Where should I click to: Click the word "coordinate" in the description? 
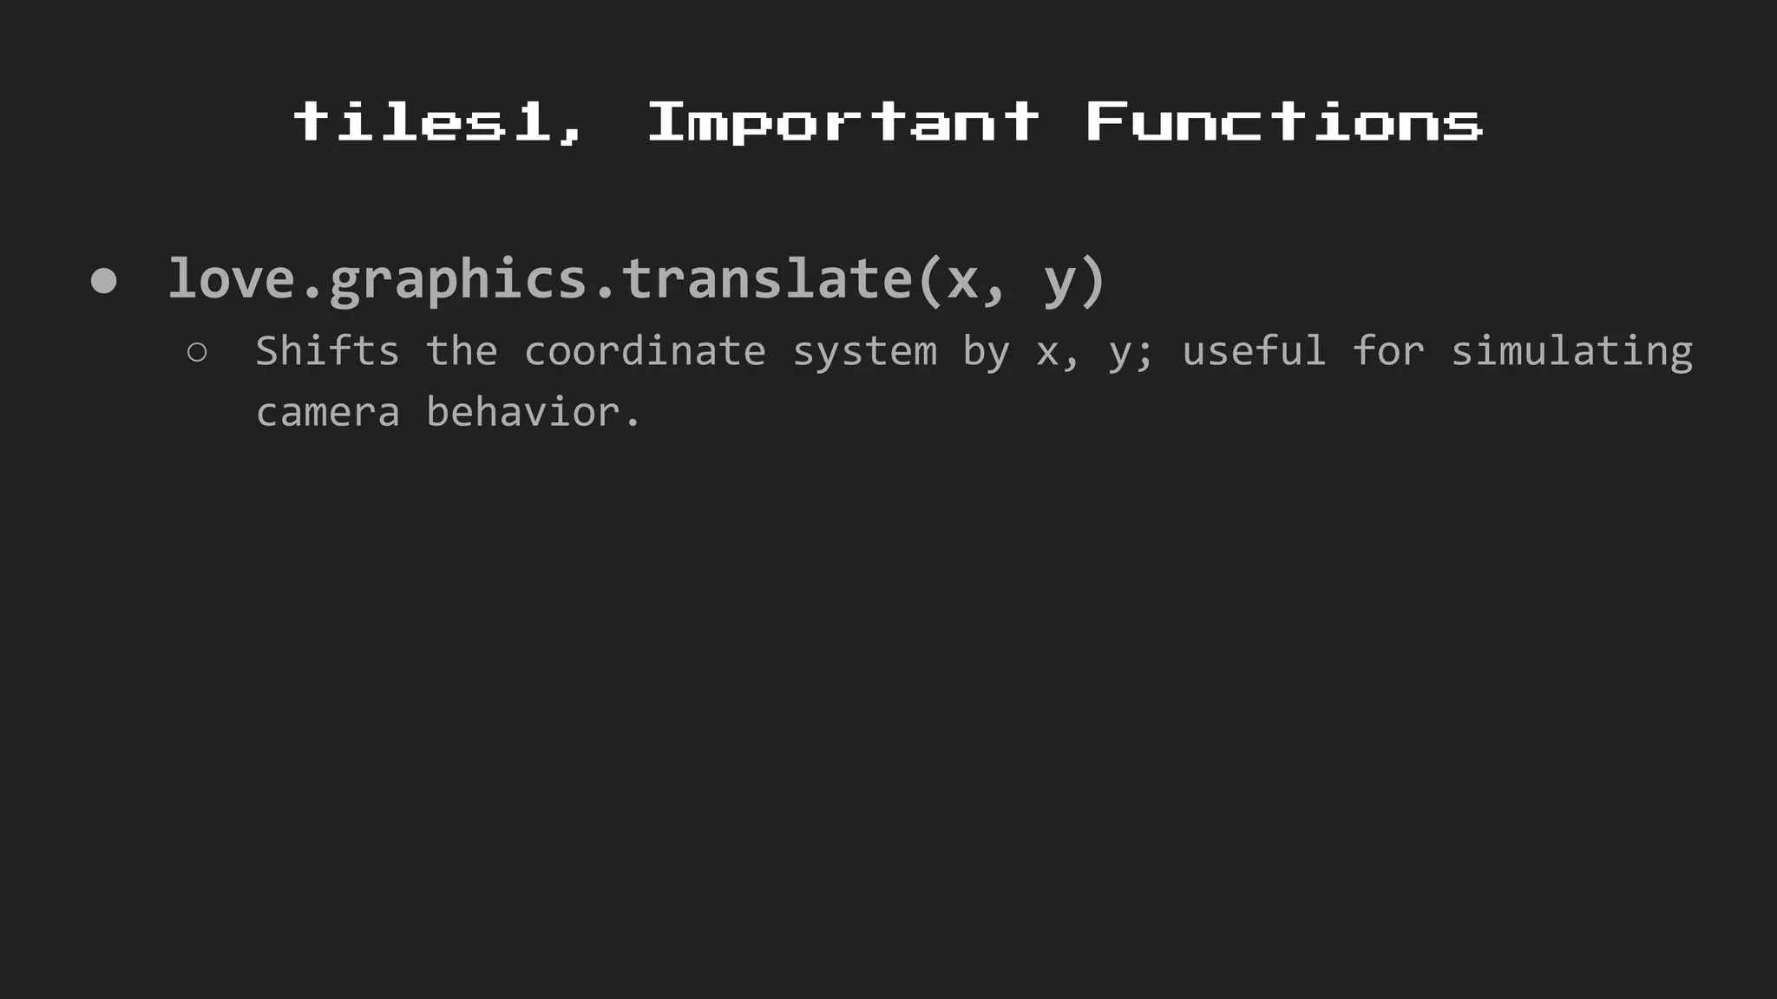point(645,351)
